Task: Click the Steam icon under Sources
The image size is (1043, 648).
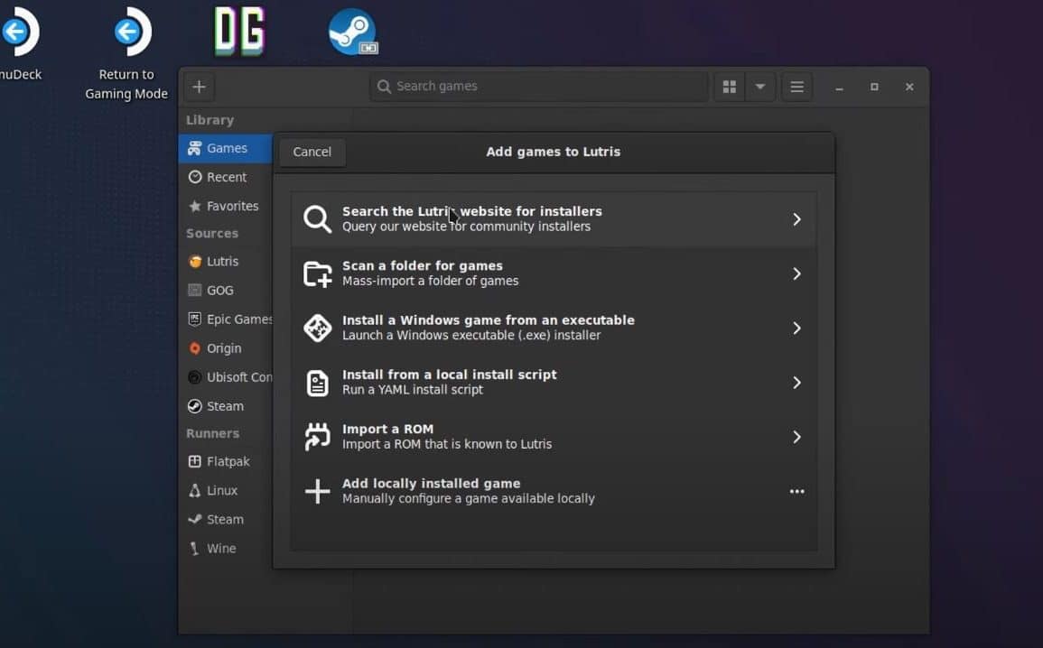Action: tap(194, 406)
